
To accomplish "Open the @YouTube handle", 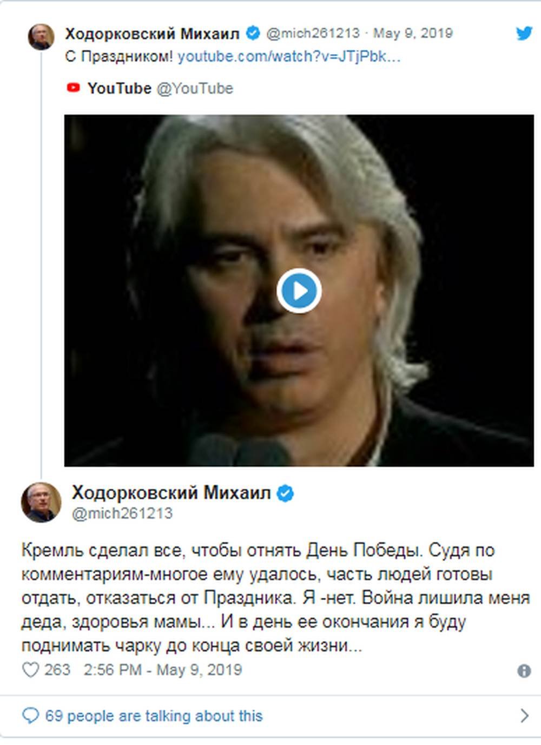I will coord(195,88).
